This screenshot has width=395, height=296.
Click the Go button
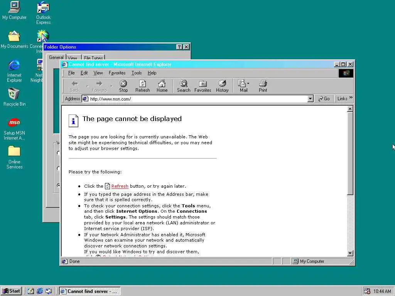[324, 99]
